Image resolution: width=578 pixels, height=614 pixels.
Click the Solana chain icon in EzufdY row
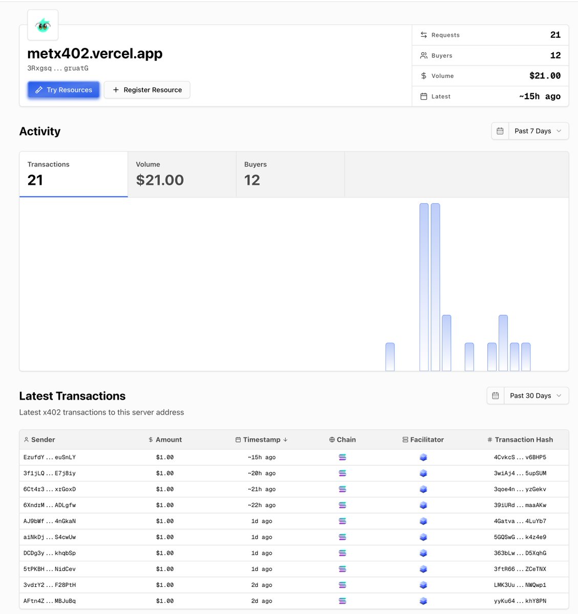pyautogui.click(x=342, y=457)
